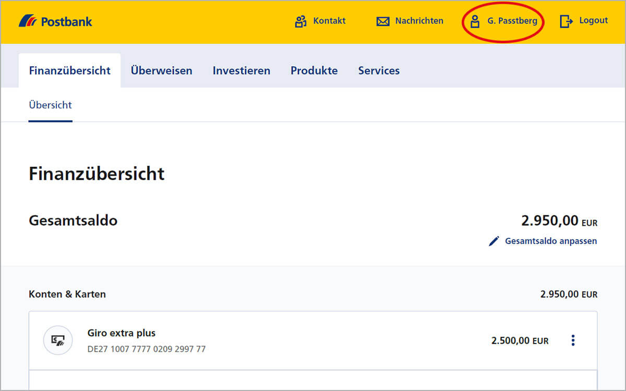Open the Investieren tab
Image resolution: width=626 pixels, height=391 pixels.
tap(241, 70)
